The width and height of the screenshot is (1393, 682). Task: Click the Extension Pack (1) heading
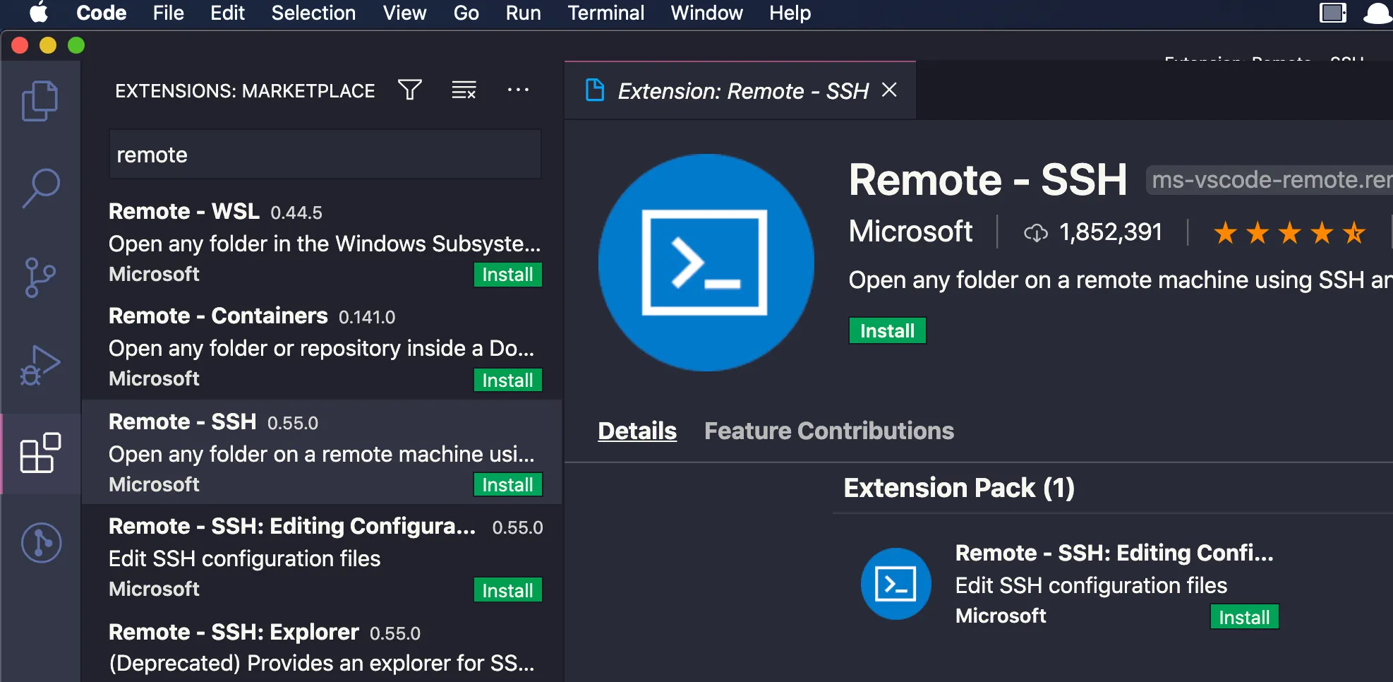[x=959, y=488]
